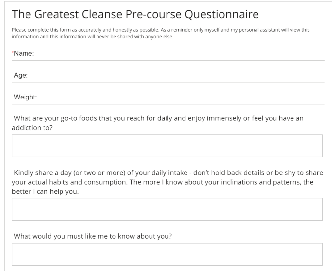Click the word 'Questionnaire' in the title
This screenshot has width=335, height=271.
221,14
